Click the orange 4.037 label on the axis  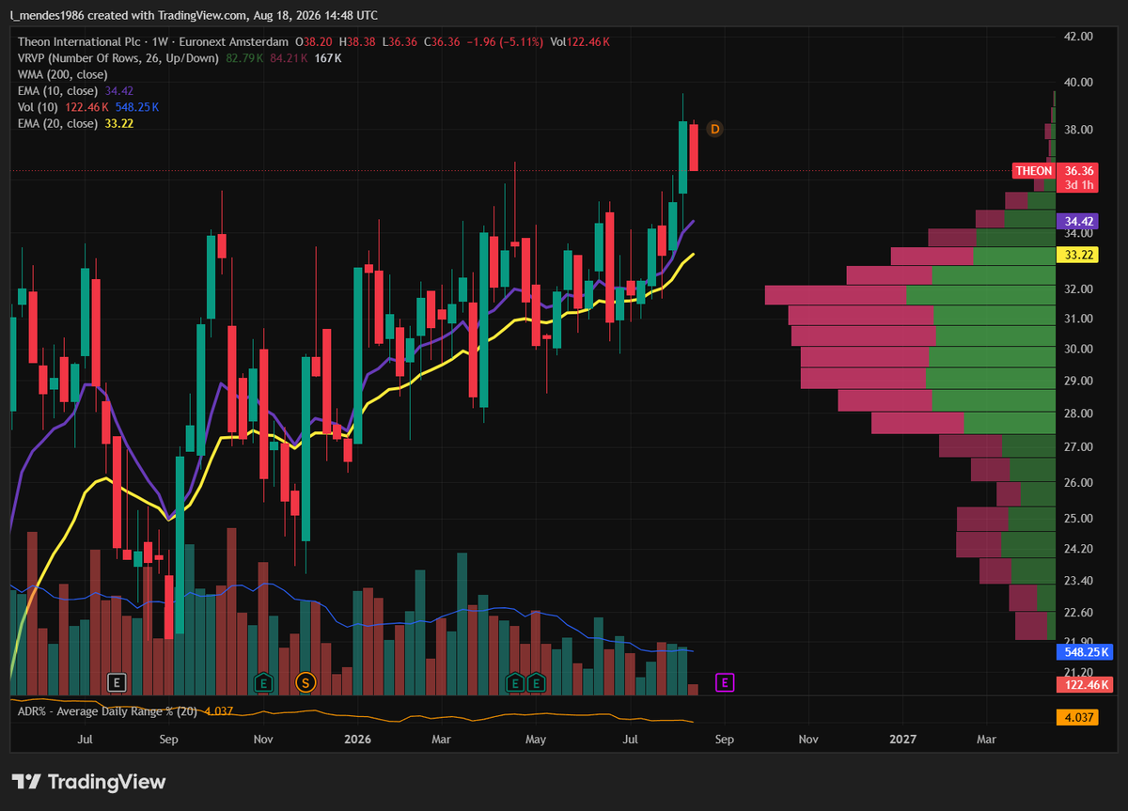[x=1076, y=717]
